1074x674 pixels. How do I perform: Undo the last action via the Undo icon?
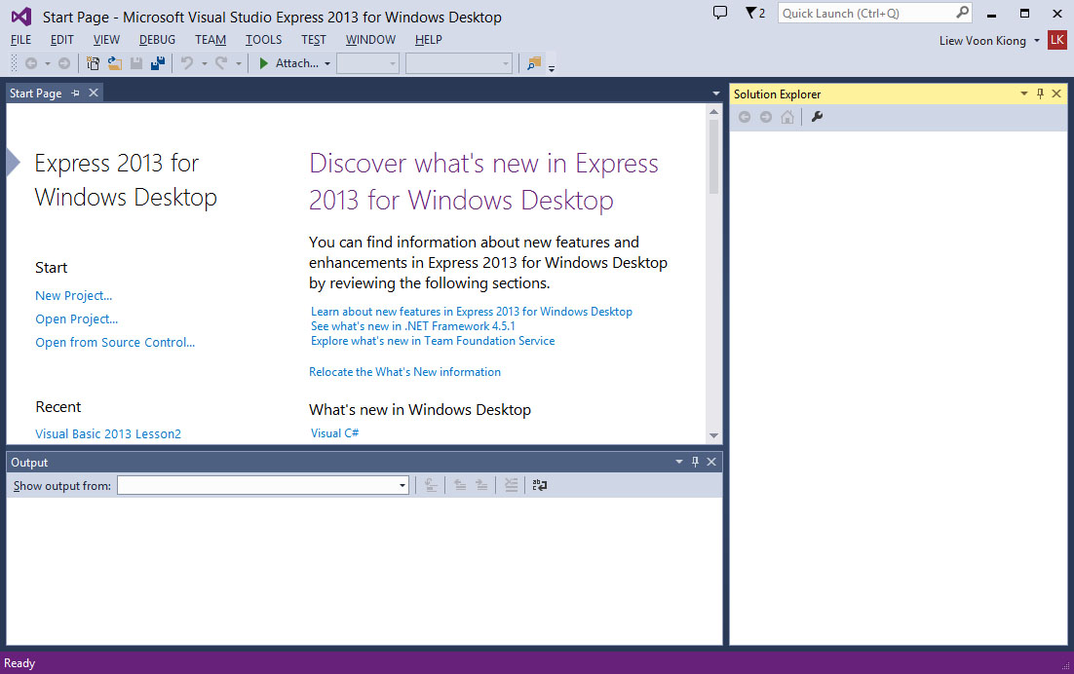(x=186, y=62)
